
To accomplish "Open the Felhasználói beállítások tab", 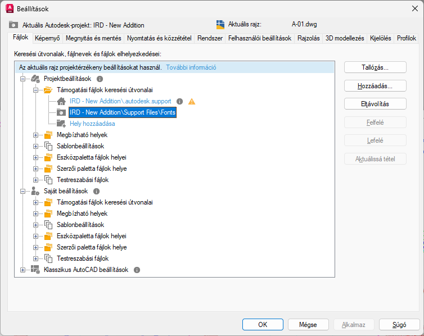I will coord(260,38).
